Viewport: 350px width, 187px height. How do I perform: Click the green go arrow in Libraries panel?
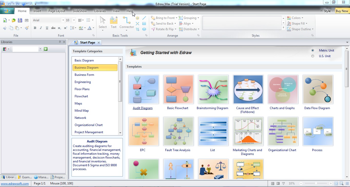coord(46,49)
